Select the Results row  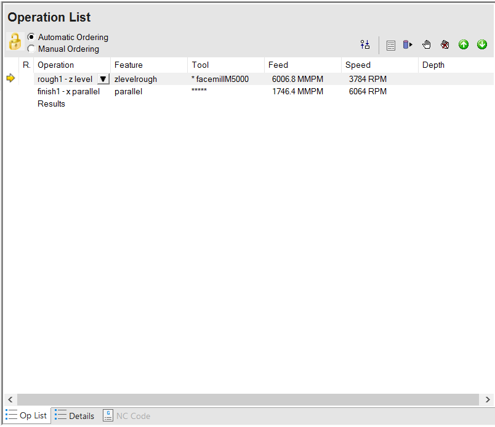(x=51, y=104)
